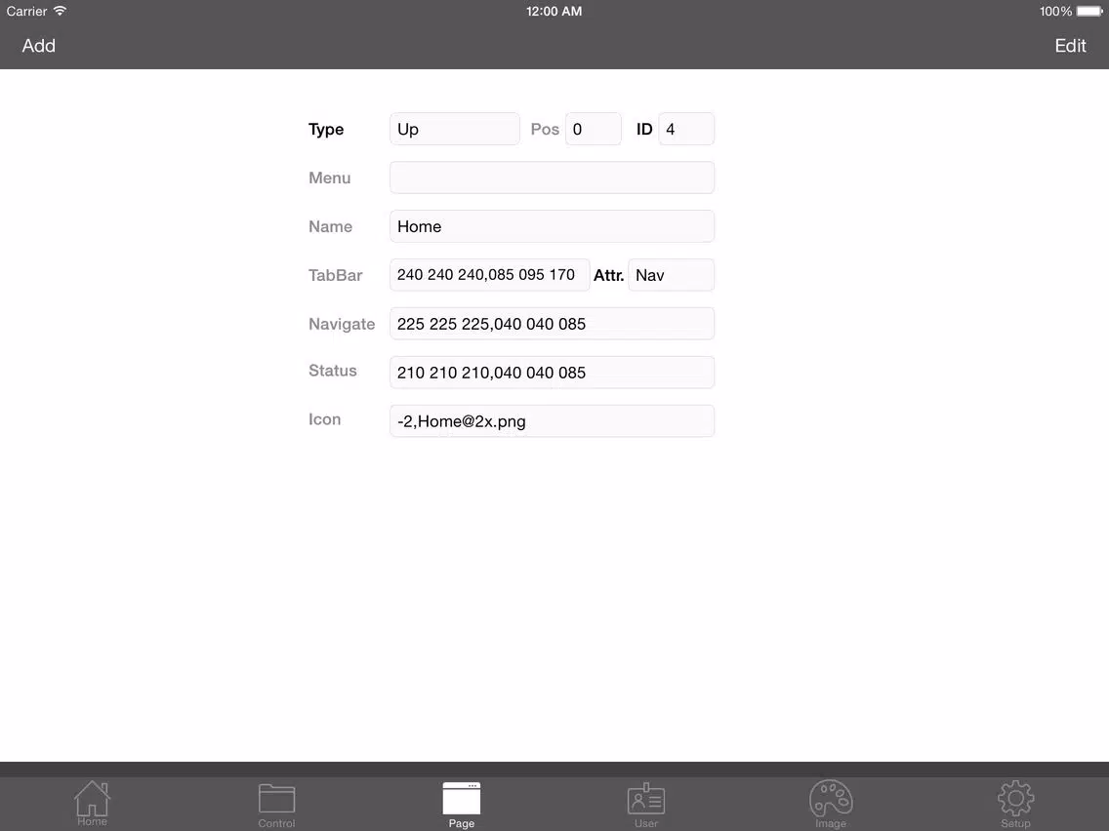Image resolution: width=1109 pixels, height=831 pixels.
Task: Click the empty Menu input field
Action: [x=552, y=178]
